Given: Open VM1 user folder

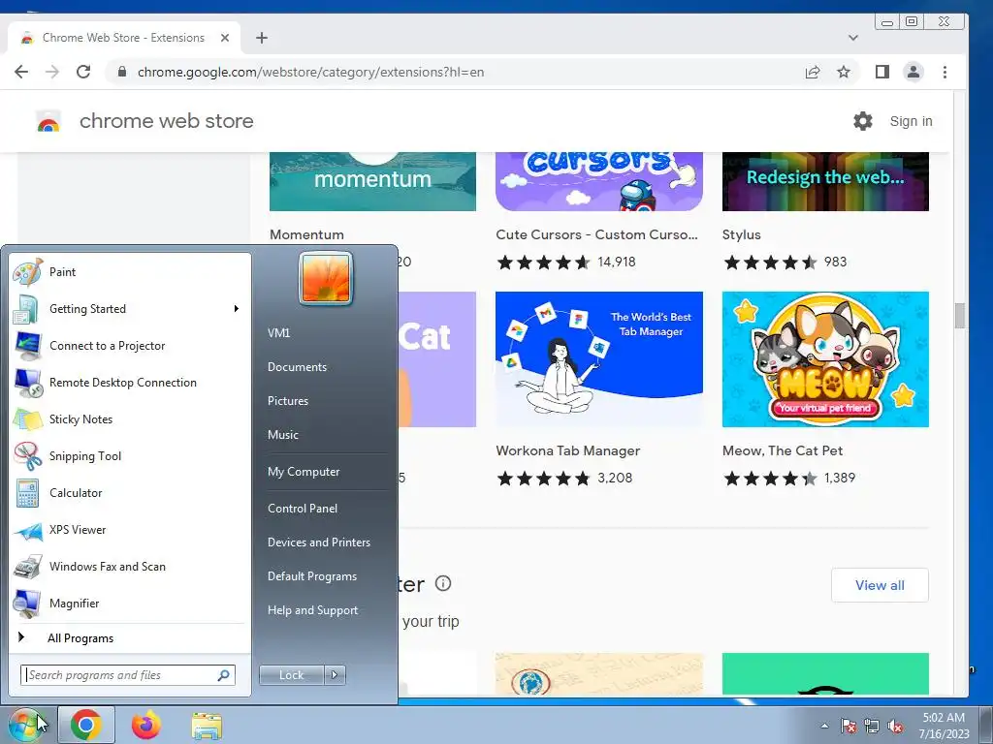Looking at the screenshot, I should (x=278, y=333).
